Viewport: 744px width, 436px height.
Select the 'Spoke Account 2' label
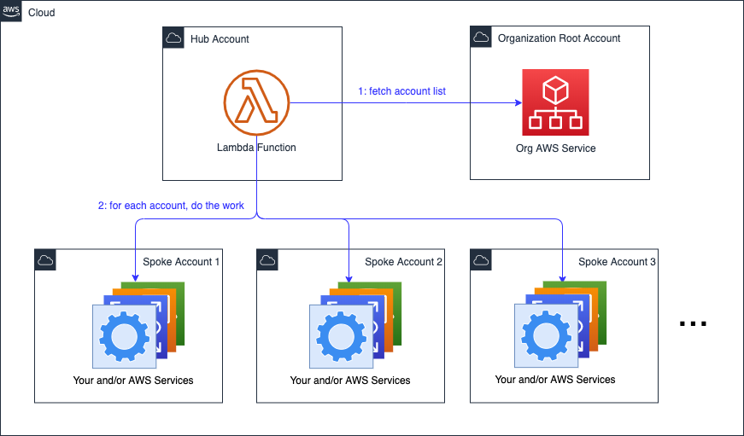point(403,262)
